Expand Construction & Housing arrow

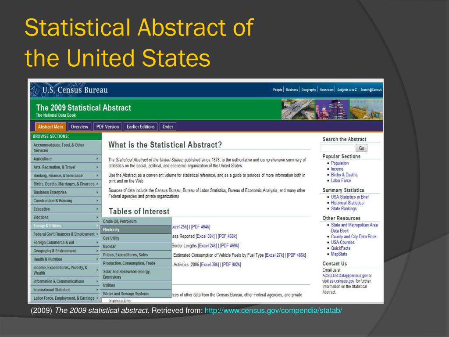tap(97, 201)
